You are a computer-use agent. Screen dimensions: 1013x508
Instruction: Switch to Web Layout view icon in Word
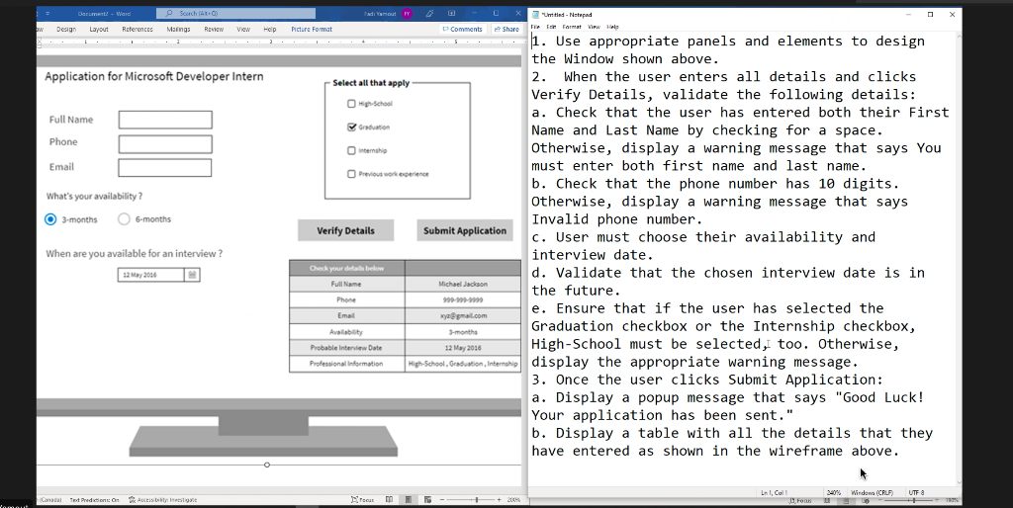coord(427,500)
